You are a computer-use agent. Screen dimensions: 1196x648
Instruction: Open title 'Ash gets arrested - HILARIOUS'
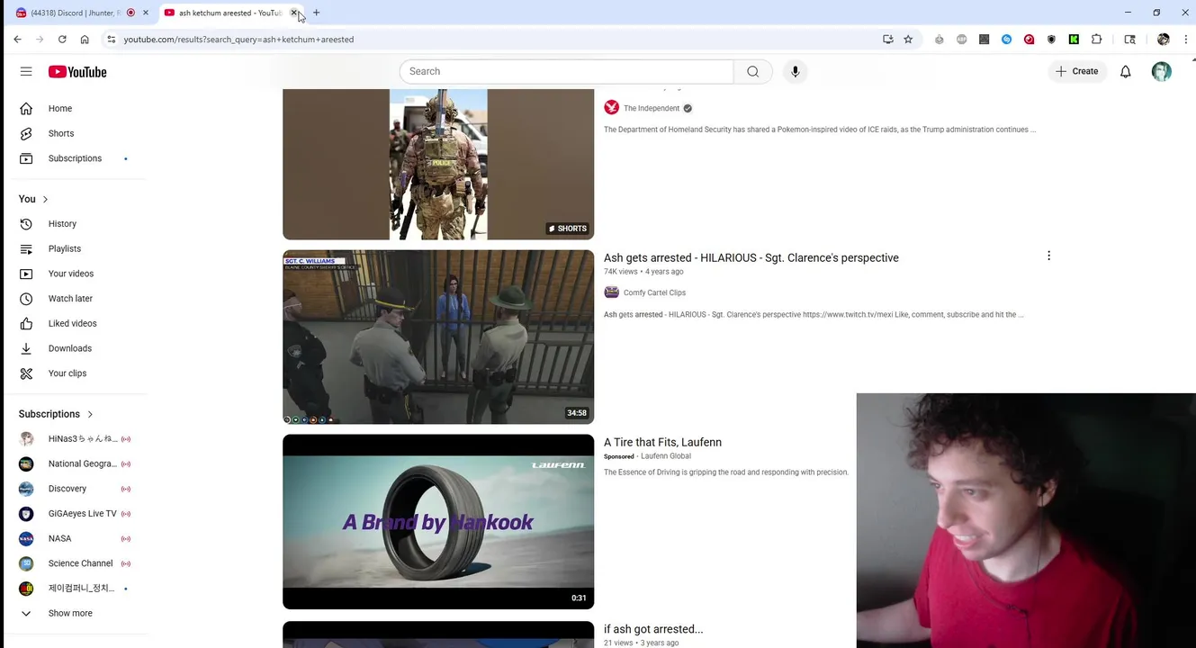click(x=751, y=257)
